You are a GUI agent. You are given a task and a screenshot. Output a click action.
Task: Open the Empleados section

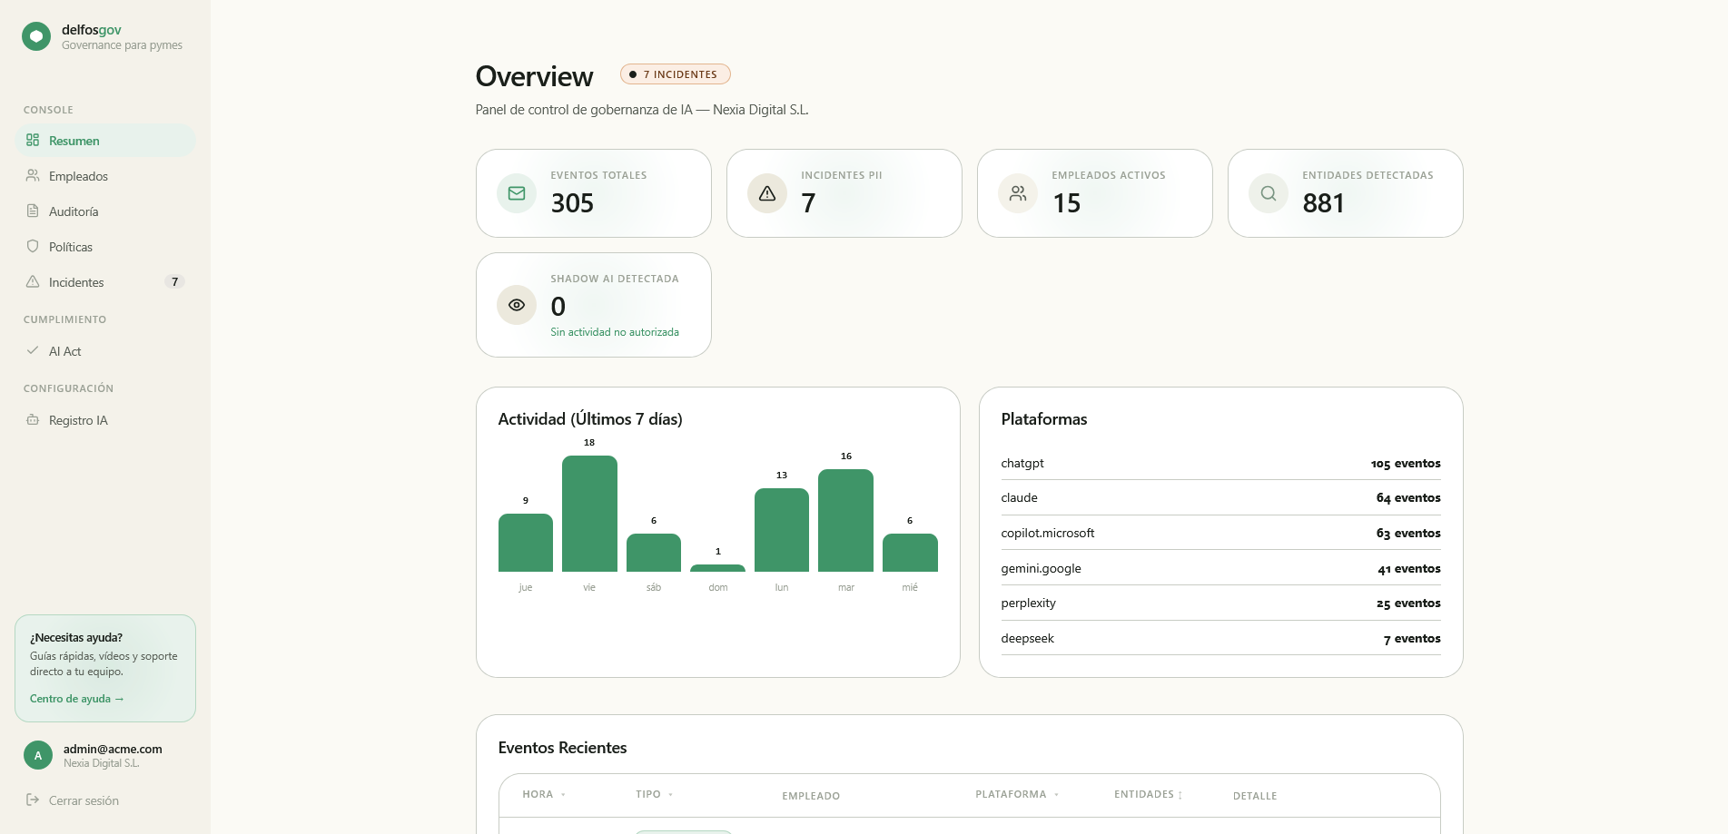coord(105,176)
